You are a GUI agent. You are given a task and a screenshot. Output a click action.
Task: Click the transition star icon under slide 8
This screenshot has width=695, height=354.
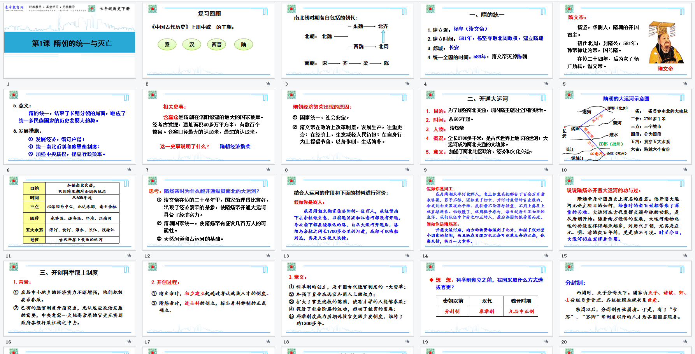(407, 170)
